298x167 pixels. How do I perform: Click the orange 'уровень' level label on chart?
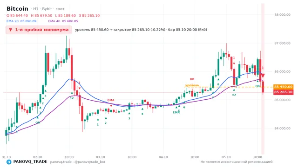[x=192, y=85]
